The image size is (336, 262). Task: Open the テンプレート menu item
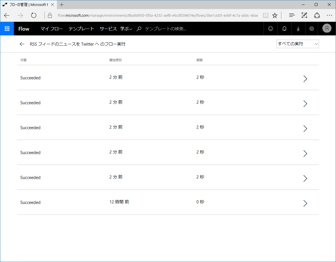[81, 29]
